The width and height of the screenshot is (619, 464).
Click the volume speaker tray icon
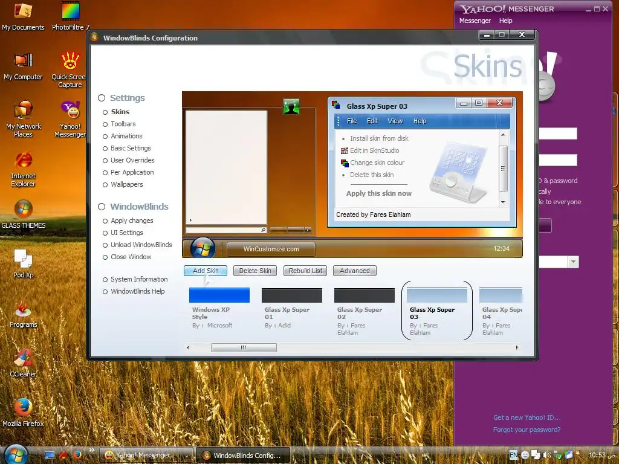click(546, 455)
